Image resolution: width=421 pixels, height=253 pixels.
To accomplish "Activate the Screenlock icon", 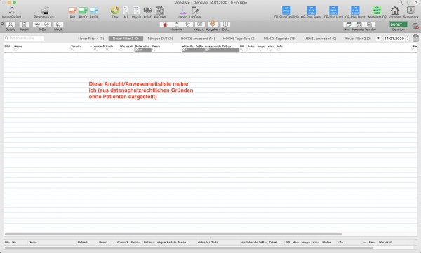I will click(410, 11).
